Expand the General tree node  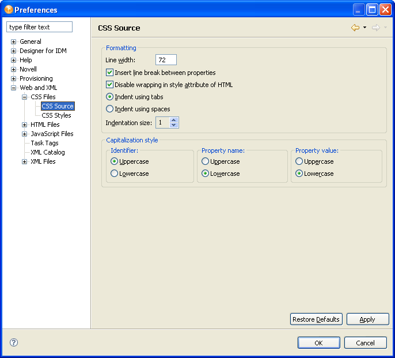[14, 42]
